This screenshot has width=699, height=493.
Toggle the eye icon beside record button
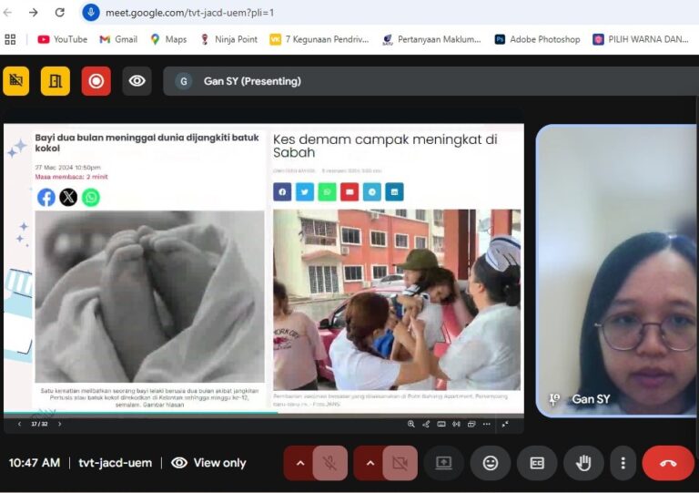coord(137,81)
